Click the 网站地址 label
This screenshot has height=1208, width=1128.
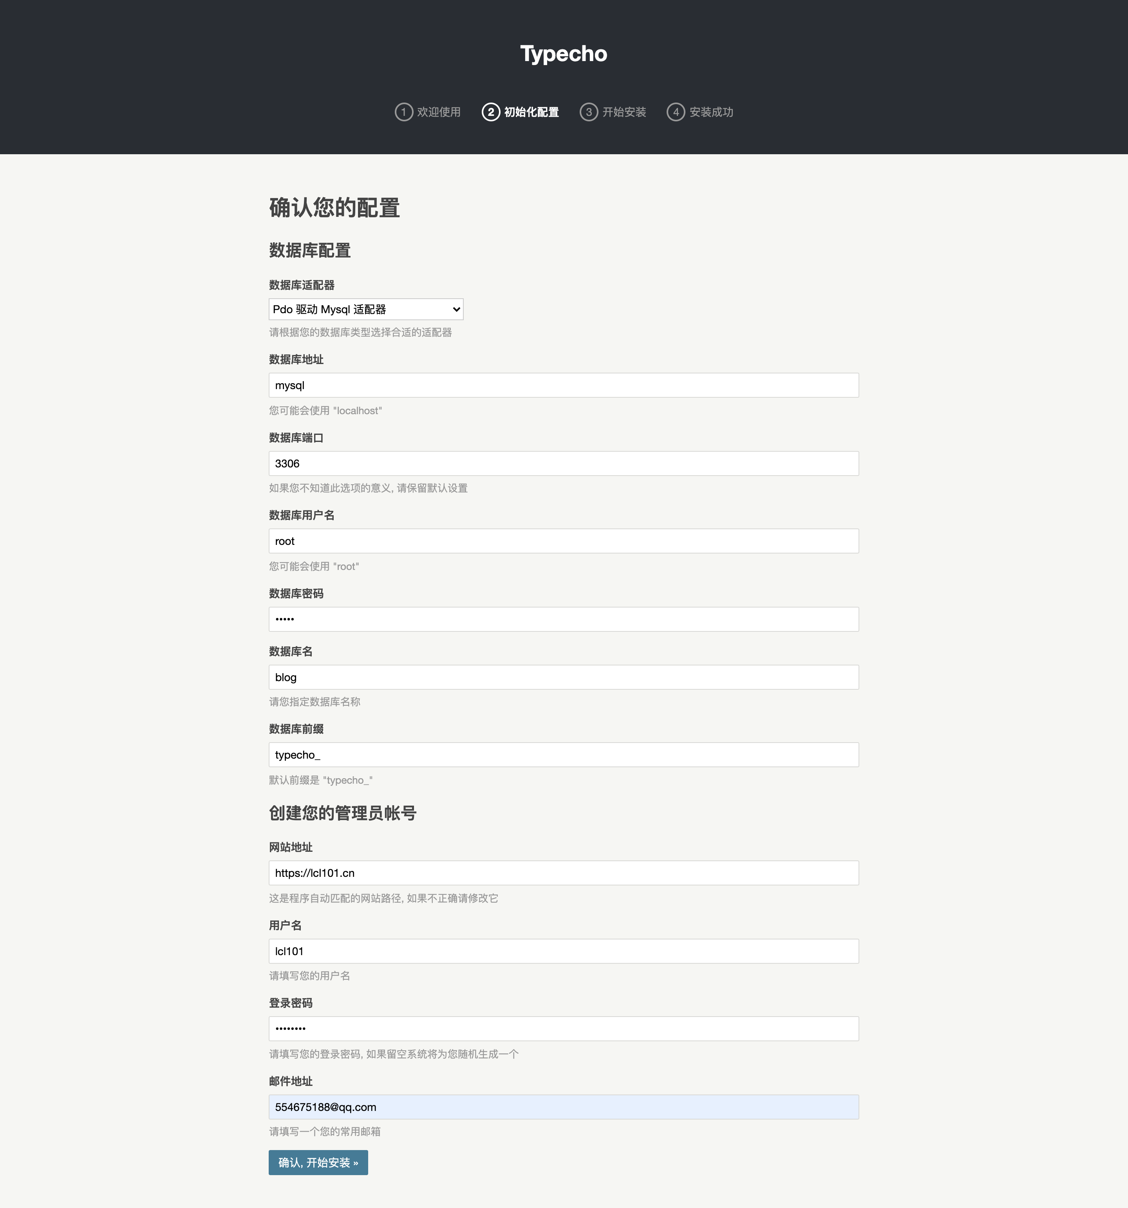(291, 847)
